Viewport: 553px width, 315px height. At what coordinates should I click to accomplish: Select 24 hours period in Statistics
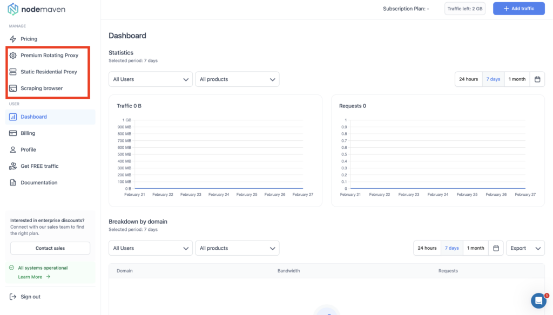(x=468, y=79)
